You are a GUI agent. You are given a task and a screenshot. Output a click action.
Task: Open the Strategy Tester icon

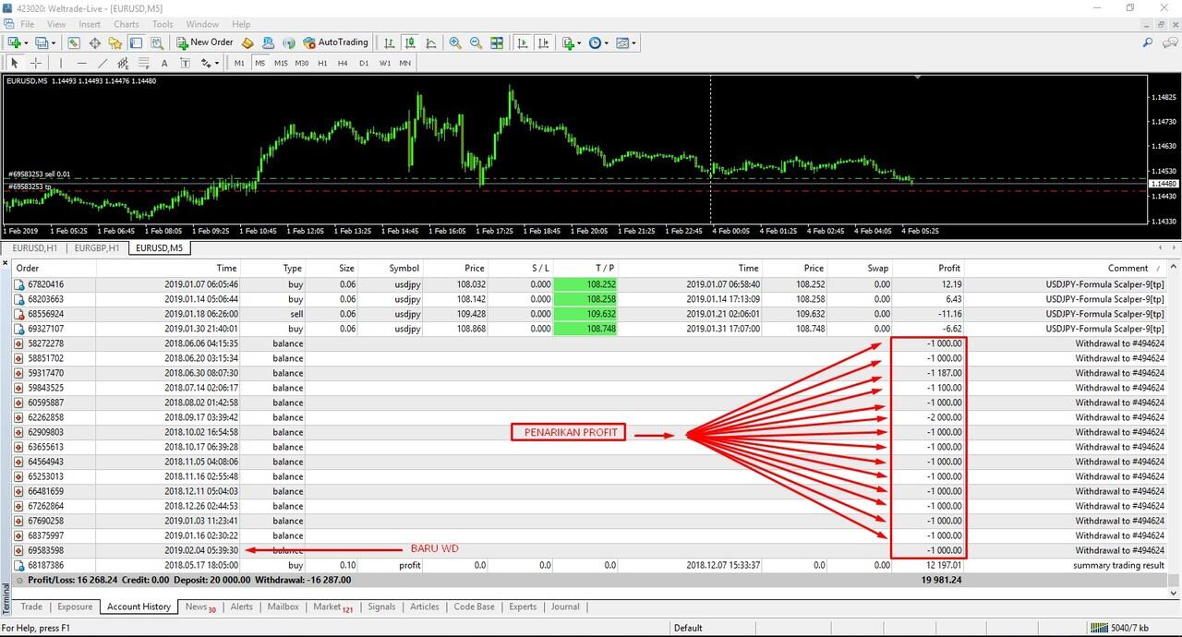point(157,42)
